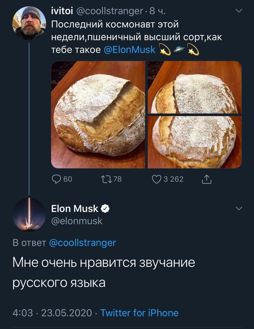Image resolution: width=254 pixels, height=329 pixels.
Task: Click the Twitter for iPhone link
Action: 139,313
